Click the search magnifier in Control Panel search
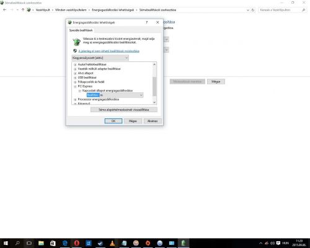Screen dimensions: 310x248 click(x=304, y=10)
